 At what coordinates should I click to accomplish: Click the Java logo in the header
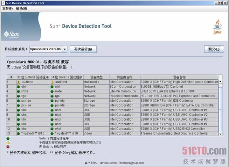click(217, 27)
